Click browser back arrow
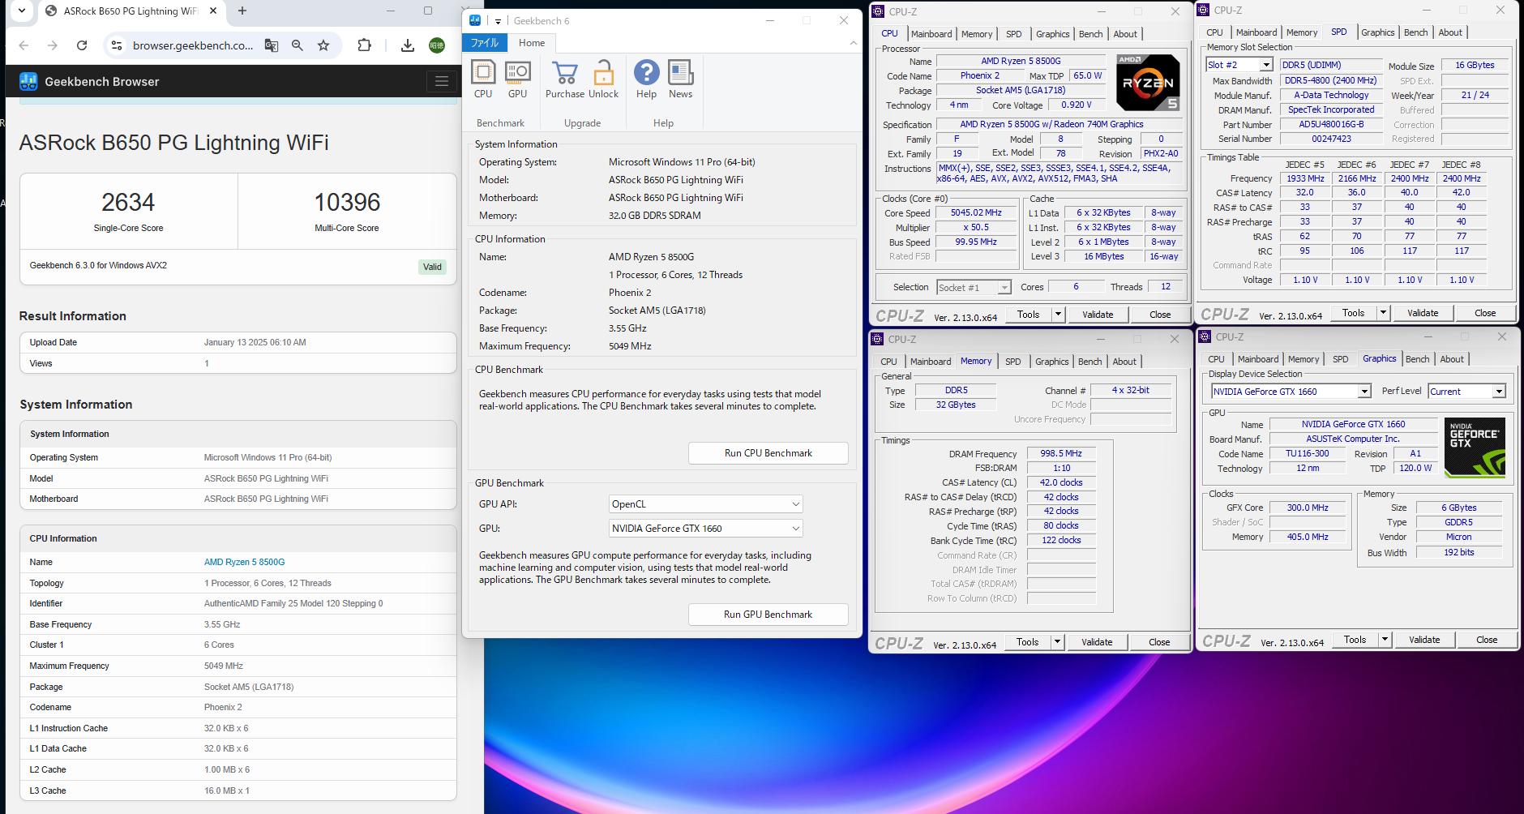Image resolution: width=1524 pixels, height=814 pixels. 24,45
